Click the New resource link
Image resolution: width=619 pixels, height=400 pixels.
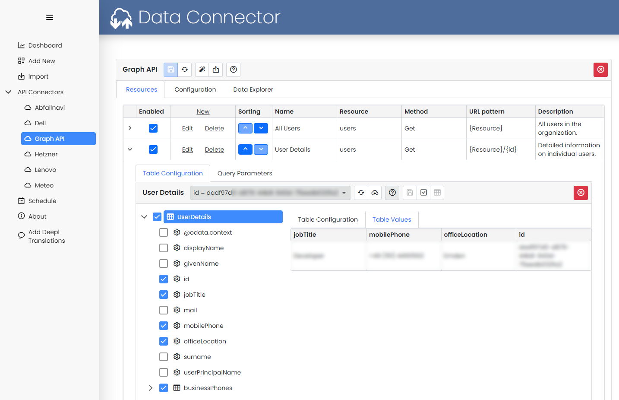(x=203, y=111)
